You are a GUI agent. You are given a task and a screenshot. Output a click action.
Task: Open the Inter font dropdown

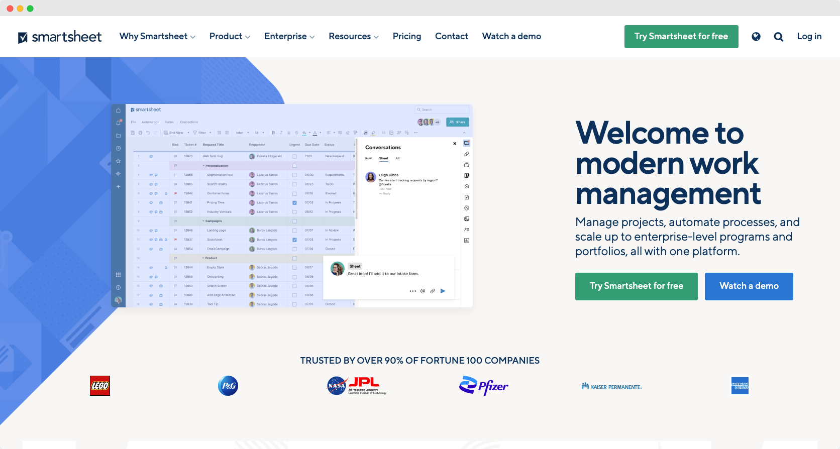pyautogui.click(x=243, y=133)
